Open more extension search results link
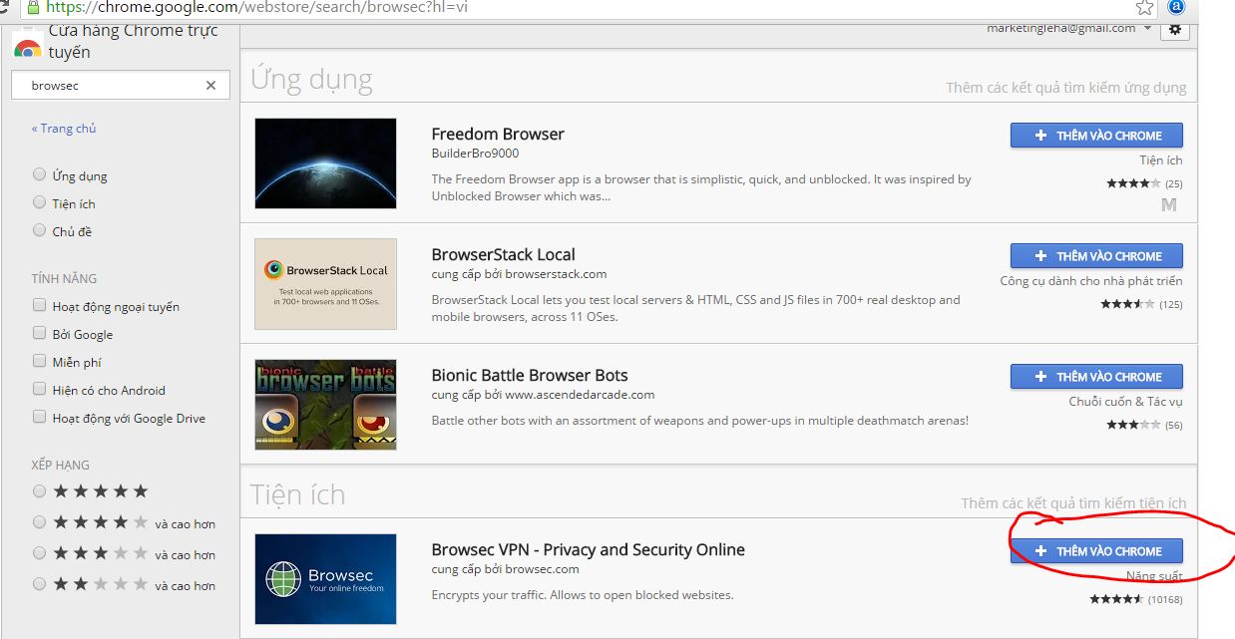The width and height of the screenshot is (1235, 639). click(x=1074, y=503)
